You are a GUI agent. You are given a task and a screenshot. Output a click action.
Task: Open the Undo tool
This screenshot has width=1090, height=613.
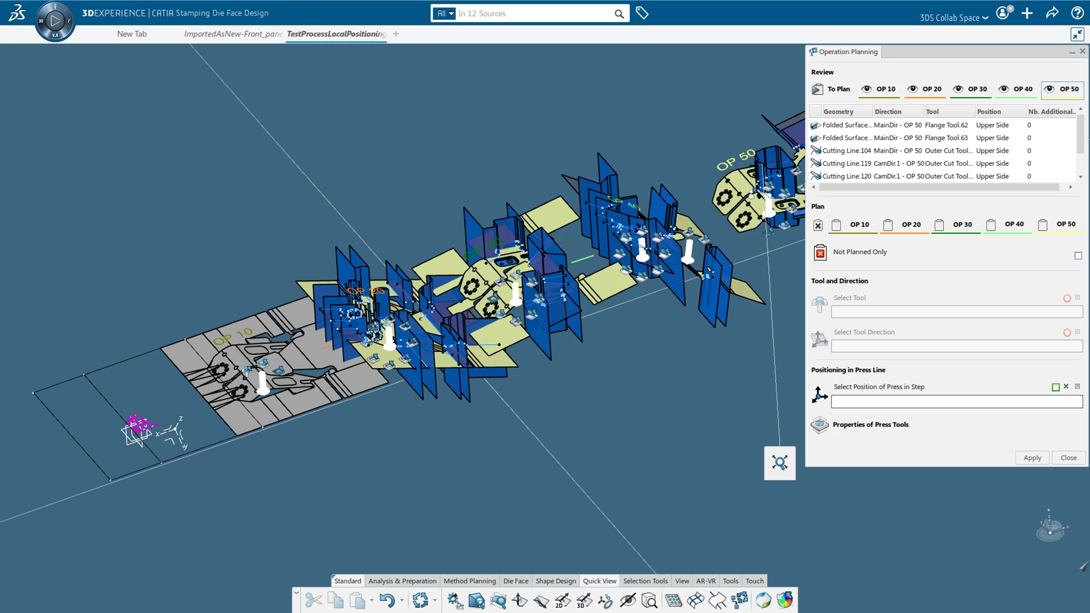388,600
